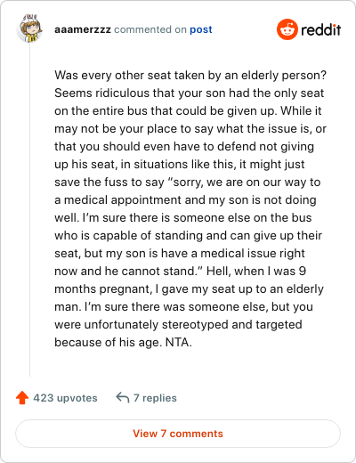The height and width of the screenshot is (463, 356).
Task: Click the "commented on" header text
Action: pyautogui.click(x=150, y=29)
